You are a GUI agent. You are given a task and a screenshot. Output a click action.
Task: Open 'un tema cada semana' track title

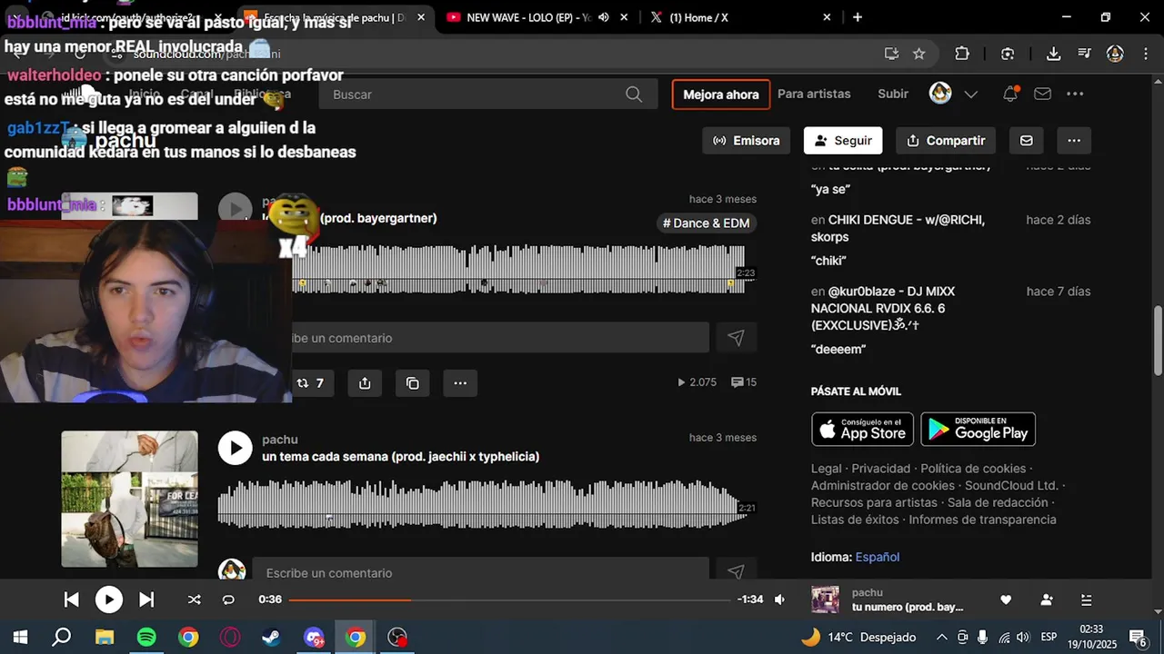click(401, 457)
